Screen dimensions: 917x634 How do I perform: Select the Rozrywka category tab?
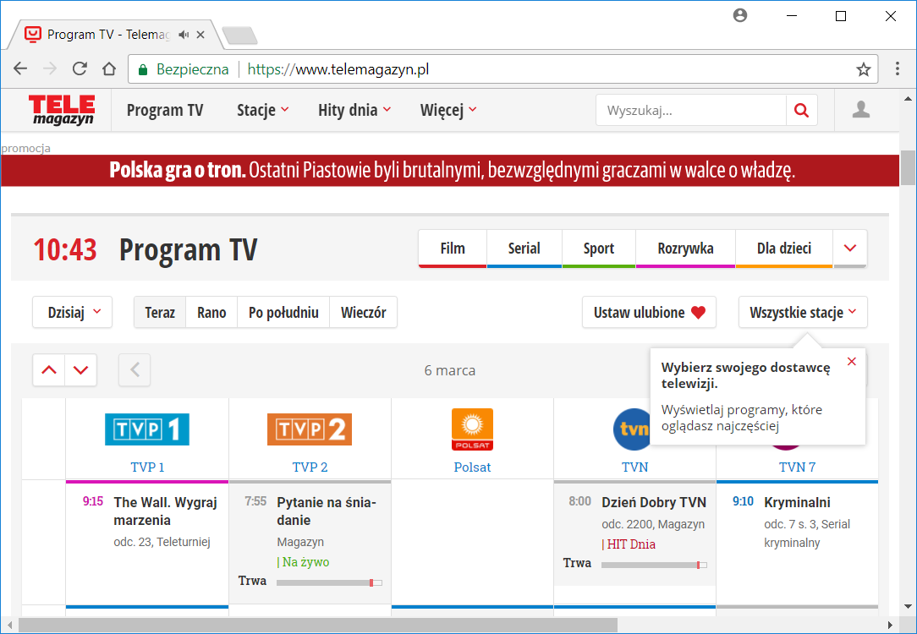(685, 249)
